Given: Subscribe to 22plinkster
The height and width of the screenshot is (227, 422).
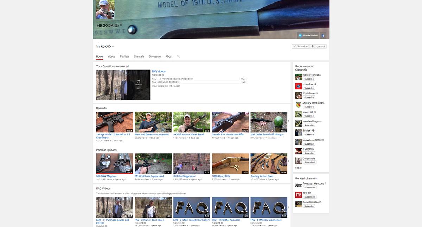Looking at the screenshot, I should 309,98.
